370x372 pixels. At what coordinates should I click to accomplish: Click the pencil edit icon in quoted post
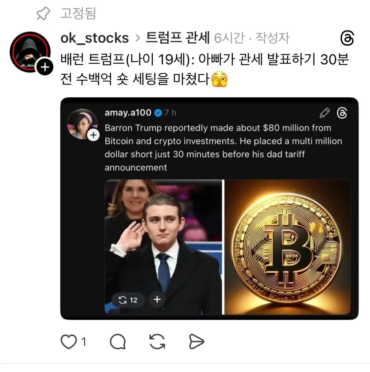pos(324,113)
